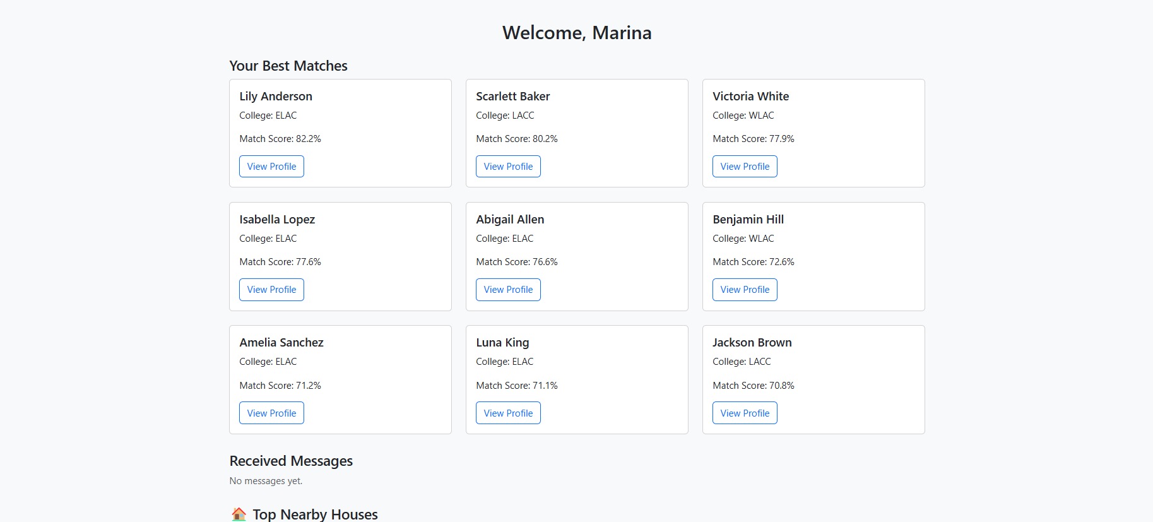This screenshot has height=522, width=1153.
Task: Click the Your Best Matches heading
Action: (288, 66)
